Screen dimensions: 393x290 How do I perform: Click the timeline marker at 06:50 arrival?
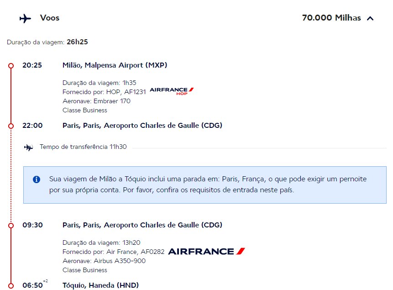11,286
